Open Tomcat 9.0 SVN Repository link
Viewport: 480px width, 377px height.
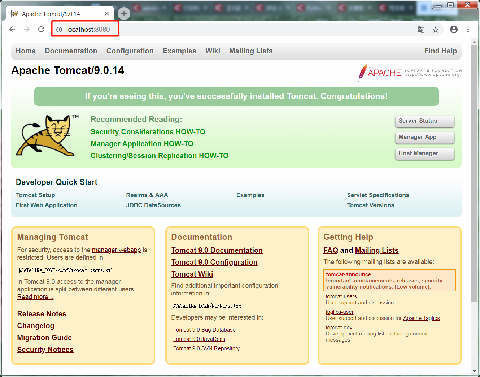pyautogui.click(x=206, y=348)
